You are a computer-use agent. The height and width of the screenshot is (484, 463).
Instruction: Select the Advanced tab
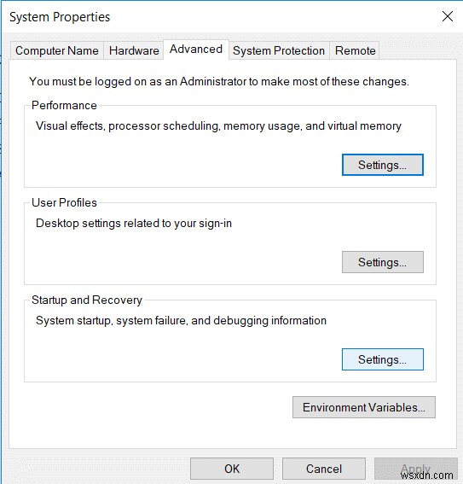click(x=196, y=50)
